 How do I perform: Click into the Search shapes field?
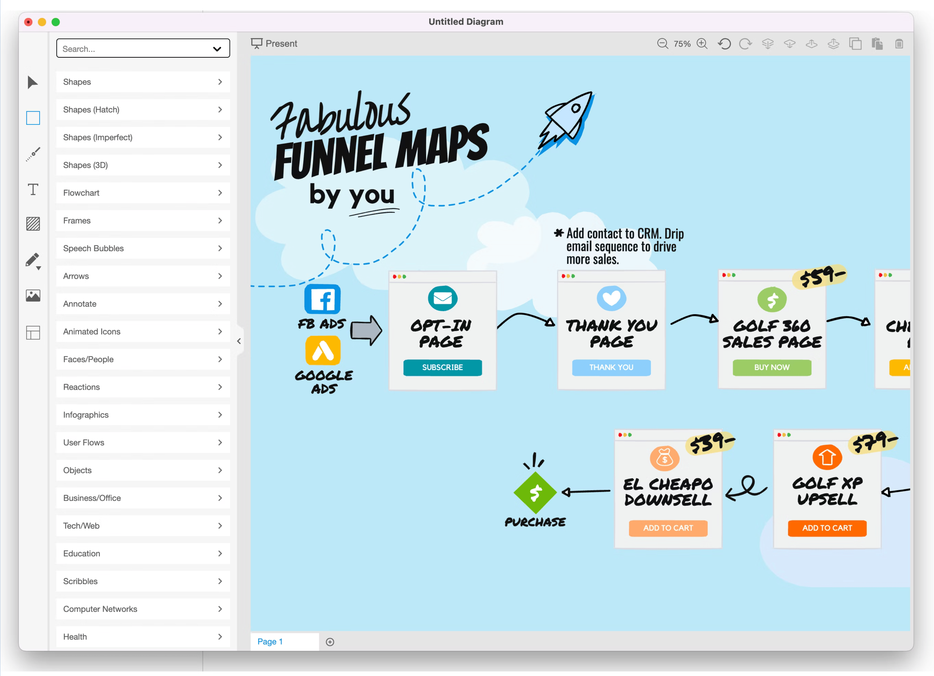123,48
